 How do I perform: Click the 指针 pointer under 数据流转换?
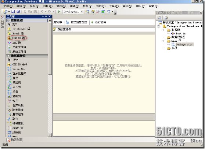point(13,60)
